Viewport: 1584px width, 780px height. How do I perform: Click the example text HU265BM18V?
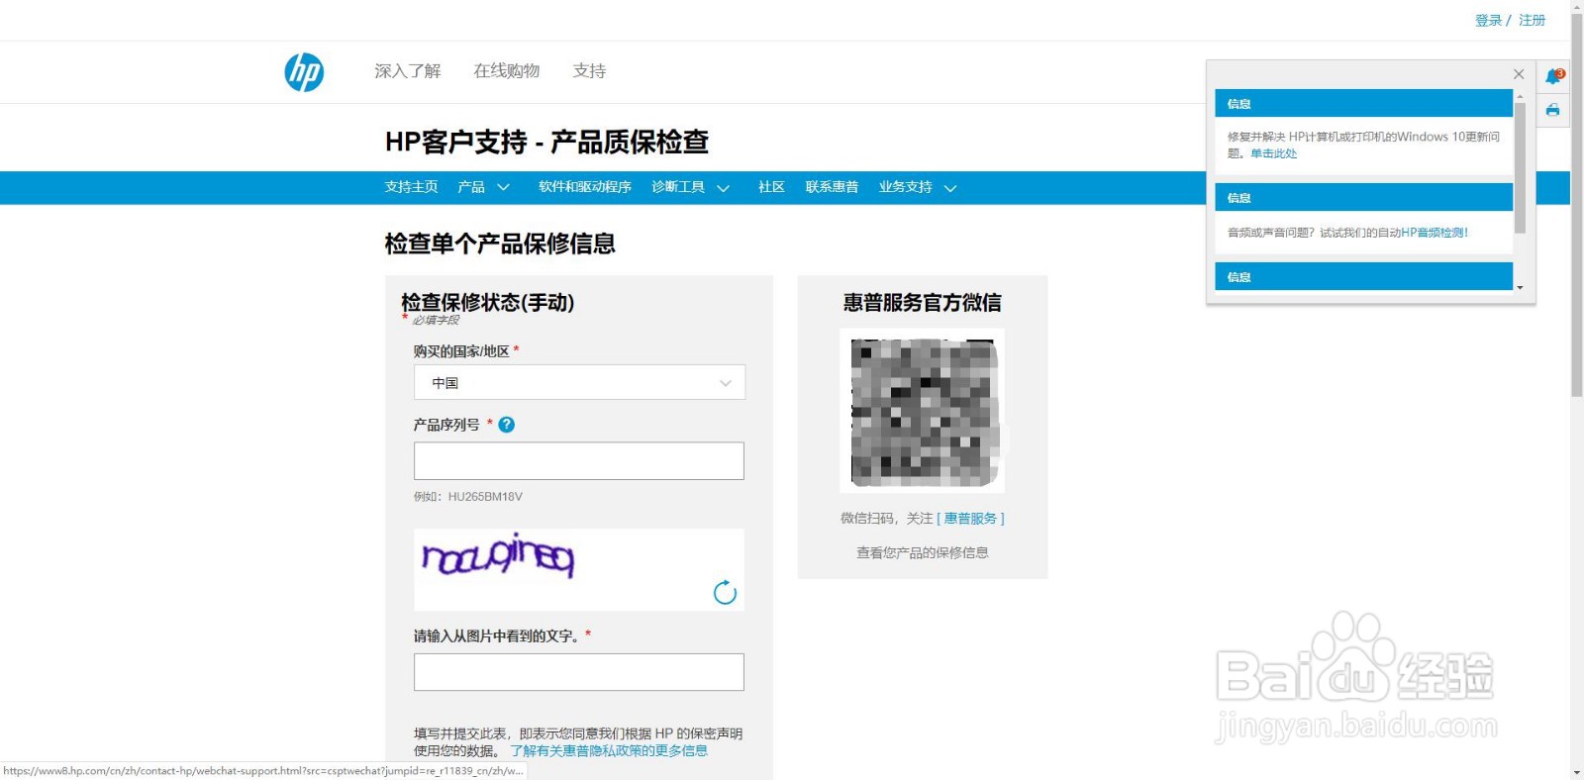485,497
